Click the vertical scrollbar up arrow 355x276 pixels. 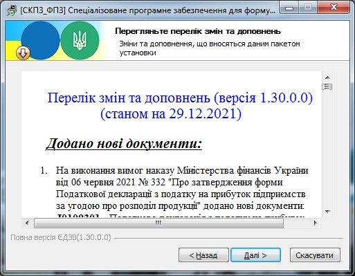tap(327, 77)
